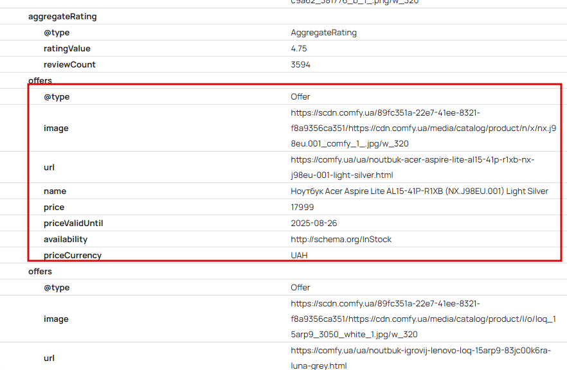This screenshot has width=567, height=370.
Task: Open the Acer Aspire Lite product URL
Action: 413,167
